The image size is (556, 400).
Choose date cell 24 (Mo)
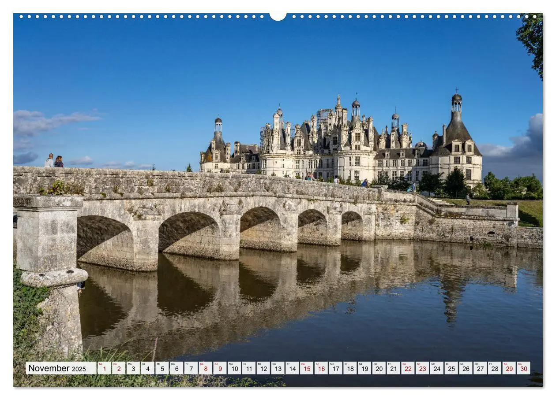pyautogui.click(x=436, y=368)
